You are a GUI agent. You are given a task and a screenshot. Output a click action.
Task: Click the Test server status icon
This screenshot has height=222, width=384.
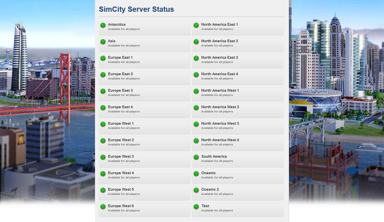click(x=196, y=207)
